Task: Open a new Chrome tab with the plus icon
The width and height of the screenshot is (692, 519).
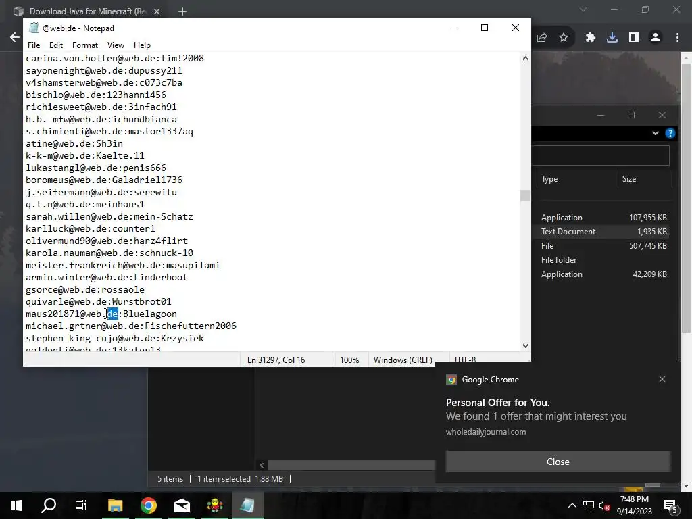Action: point(182,11)
